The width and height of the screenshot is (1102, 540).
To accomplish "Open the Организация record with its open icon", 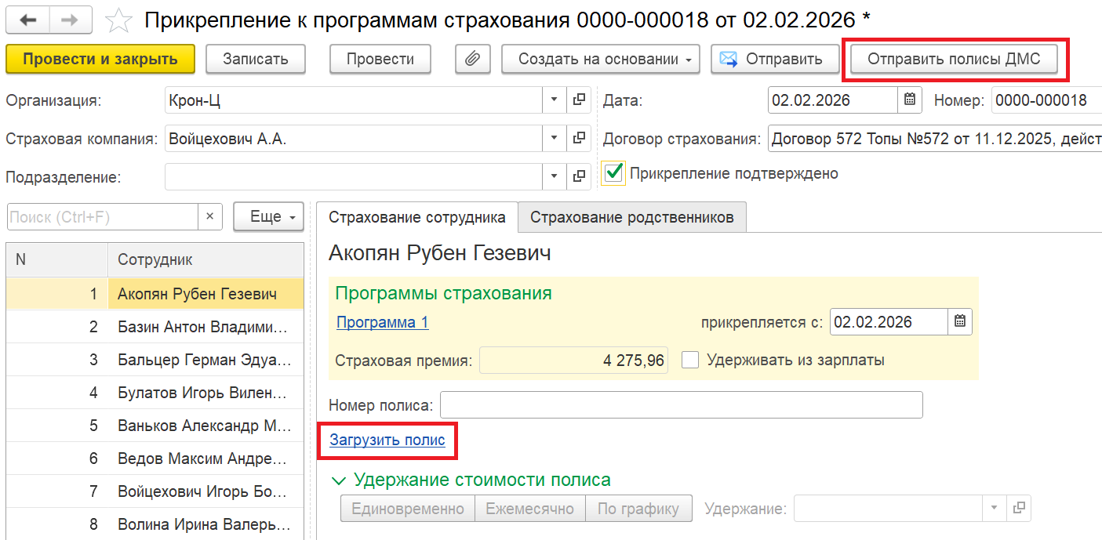I will (580, 100).
